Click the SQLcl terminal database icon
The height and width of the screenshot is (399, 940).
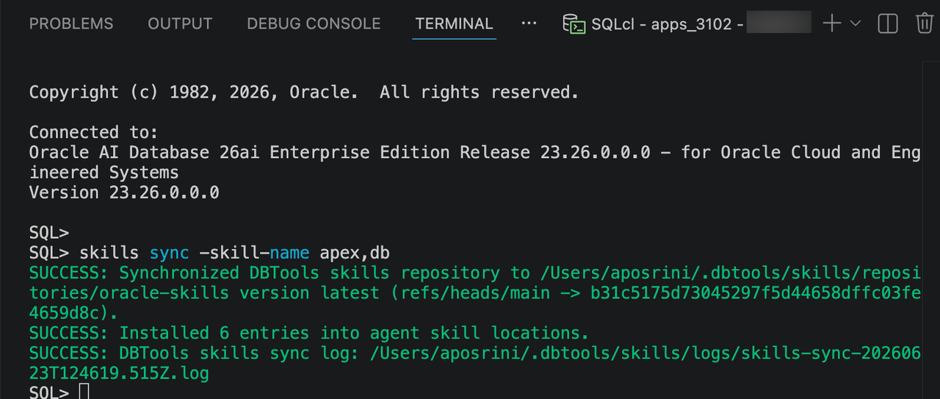574,24
